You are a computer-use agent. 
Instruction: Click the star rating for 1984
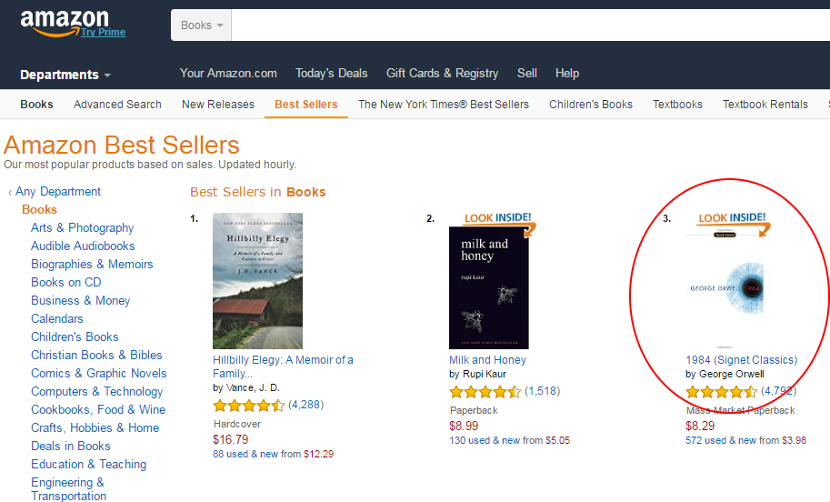coord(721,392)
